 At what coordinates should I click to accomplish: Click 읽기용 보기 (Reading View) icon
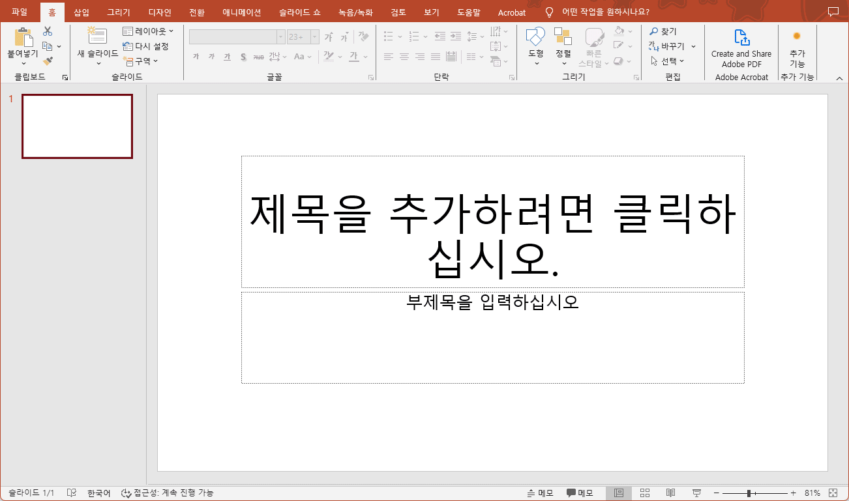(x=670, y=493)
